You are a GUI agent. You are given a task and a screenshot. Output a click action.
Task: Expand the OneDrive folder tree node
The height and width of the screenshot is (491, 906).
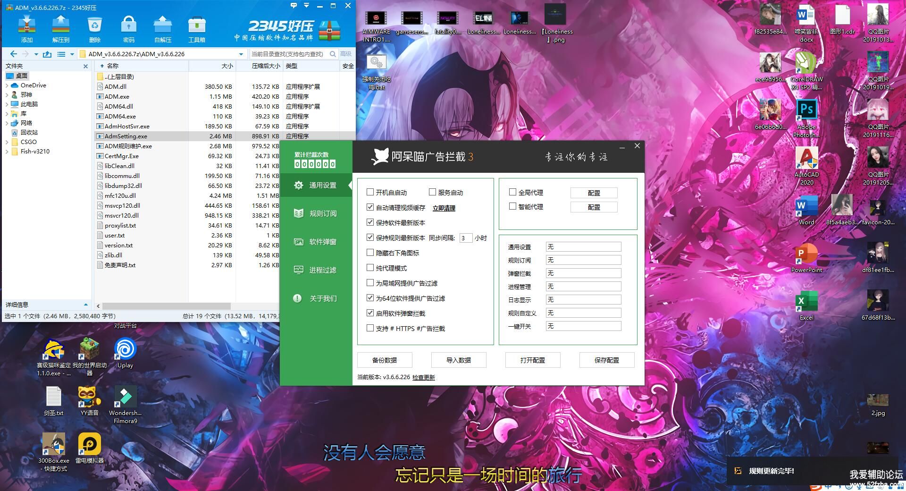click(7, 85)
